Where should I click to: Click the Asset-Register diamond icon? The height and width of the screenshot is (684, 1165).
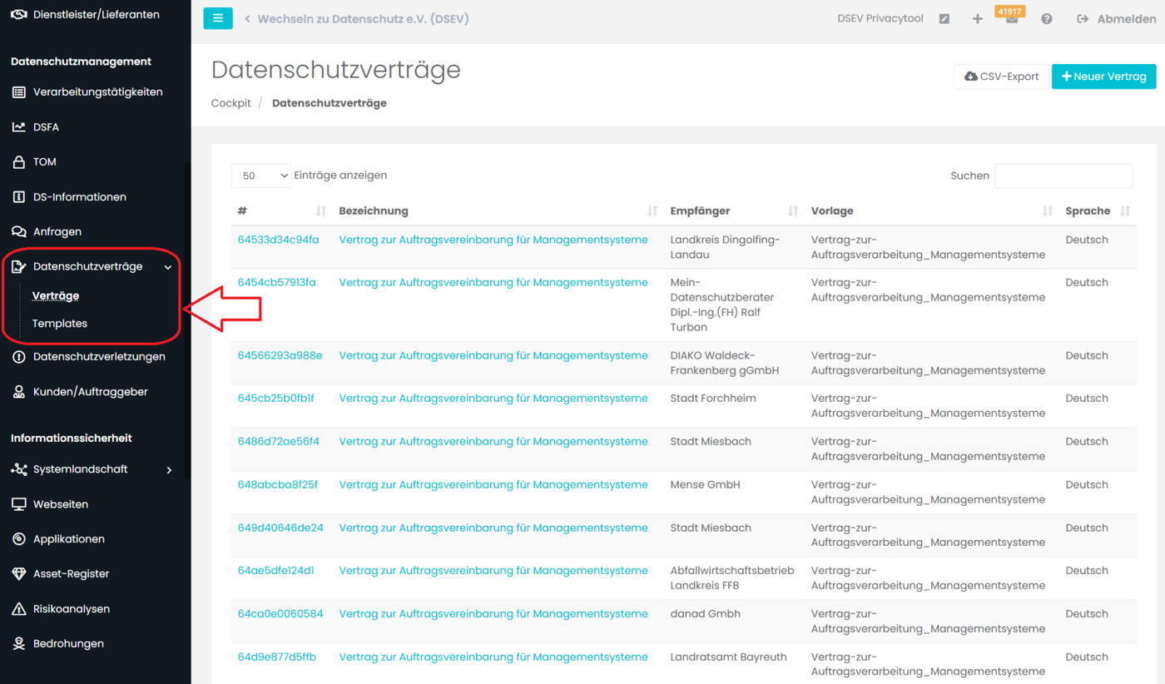point(18,574)
